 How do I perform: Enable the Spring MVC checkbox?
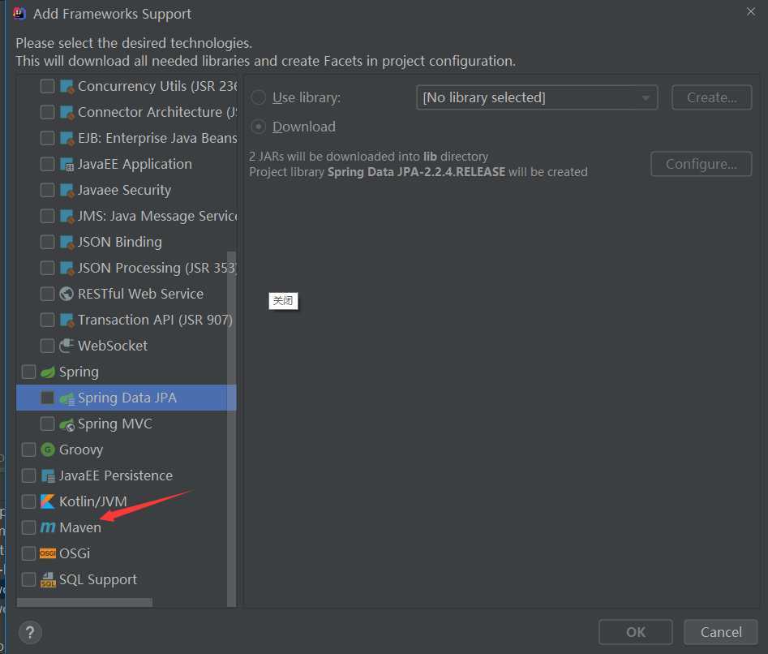click(48, 424)
